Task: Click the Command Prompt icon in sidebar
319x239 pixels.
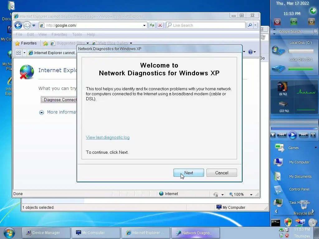Action: (x=276, y=223)
